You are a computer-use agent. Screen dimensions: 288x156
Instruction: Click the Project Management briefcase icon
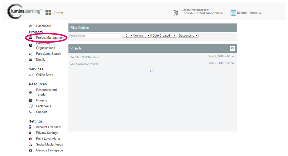pyautogui.click(x=30, y=38)
